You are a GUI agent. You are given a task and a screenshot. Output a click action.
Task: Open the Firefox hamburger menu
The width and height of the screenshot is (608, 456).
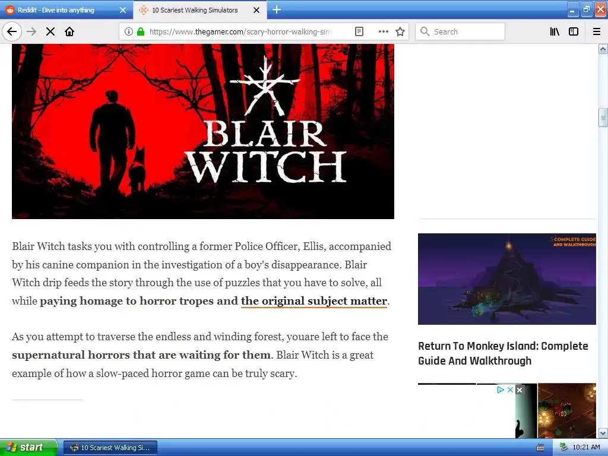597,31
